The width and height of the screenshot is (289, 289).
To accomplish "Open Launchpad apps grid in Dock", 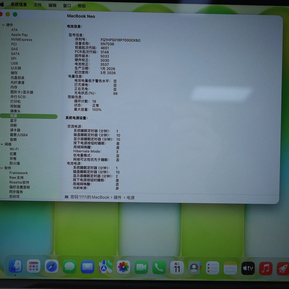I will point(33,266).
